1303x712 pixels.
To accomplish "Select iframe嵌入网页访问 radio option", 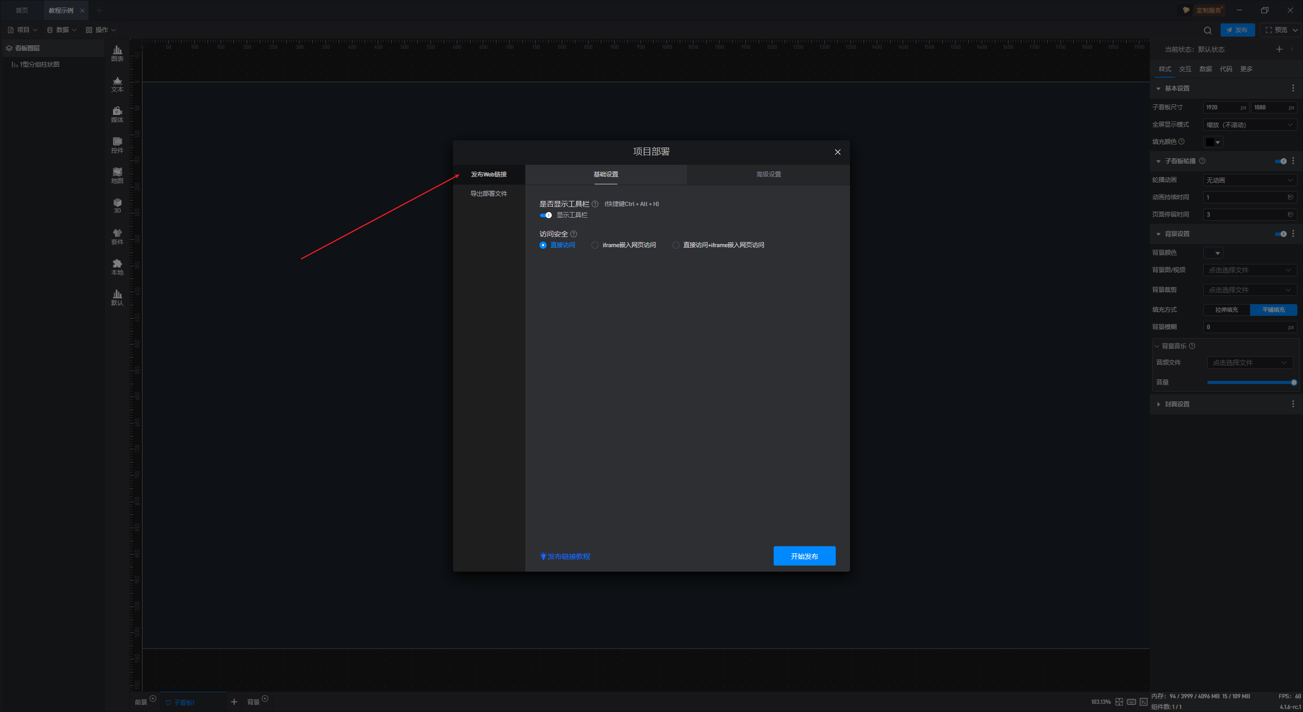I will pyautogui.click(x=594, y=245).
